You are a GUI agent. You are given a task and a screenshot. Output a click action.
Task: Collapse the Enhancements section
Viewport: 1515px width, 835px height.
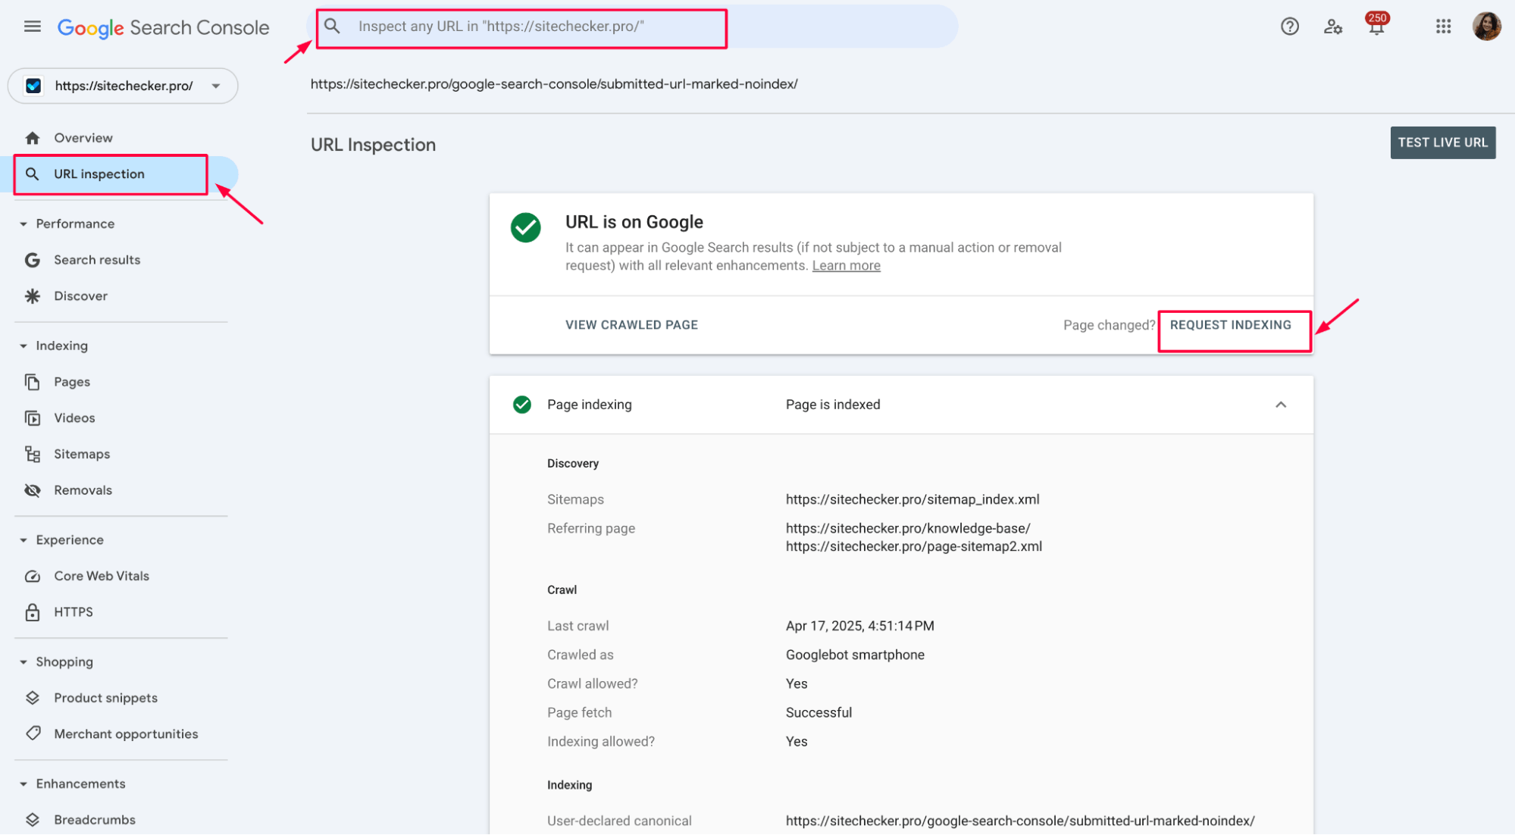point(23,784)
